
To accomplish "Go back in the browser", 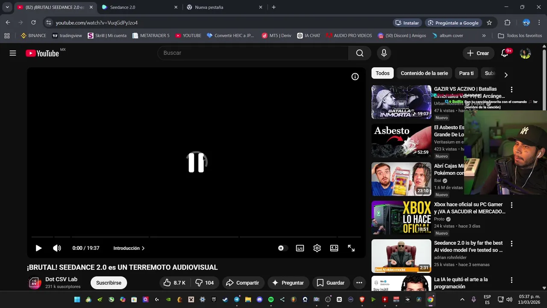I will (8, 23).
